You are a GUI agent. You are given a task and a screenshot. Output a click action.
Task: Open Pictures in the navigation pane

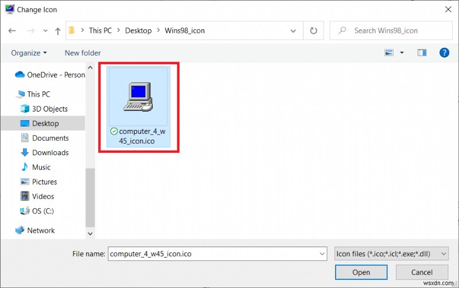point(45,182)
